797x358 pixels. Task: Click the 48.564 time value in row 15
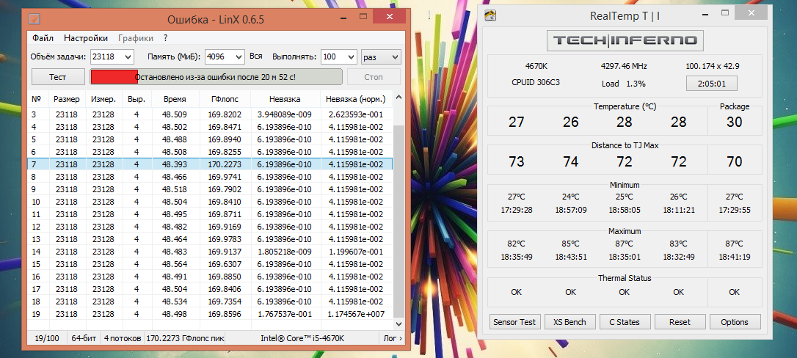click(x=175, y=264)
